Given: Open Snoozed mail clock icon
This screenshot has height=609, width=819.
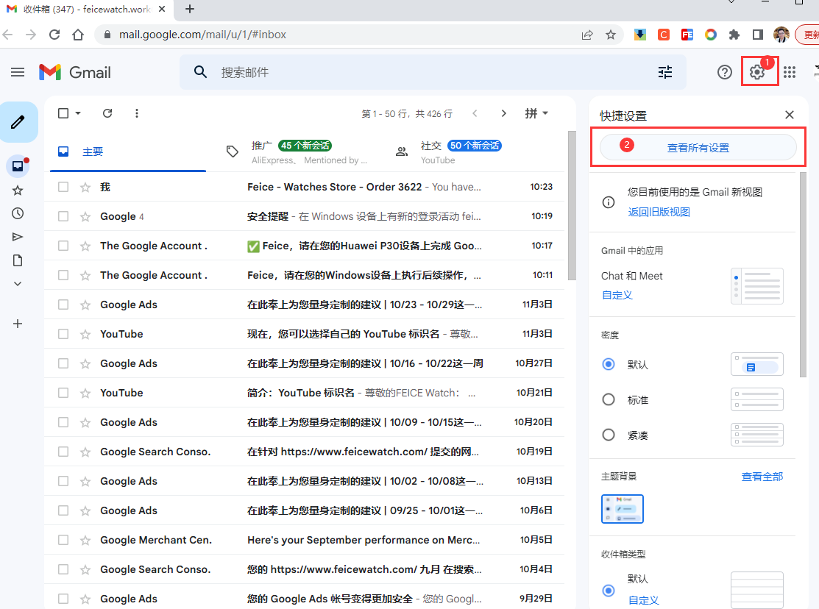Looking at the screenshot, I should [18, 213].
